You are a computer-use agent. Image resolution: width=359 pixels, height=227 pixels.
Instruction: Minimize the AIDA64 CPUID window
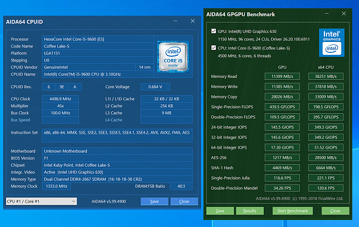point(176,21)
